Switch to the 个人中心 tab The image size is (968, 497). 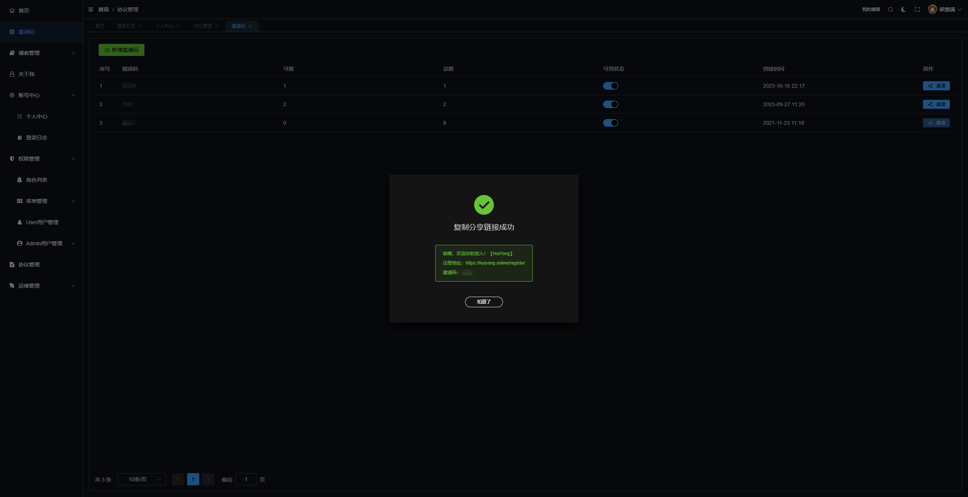click(164, 26)
